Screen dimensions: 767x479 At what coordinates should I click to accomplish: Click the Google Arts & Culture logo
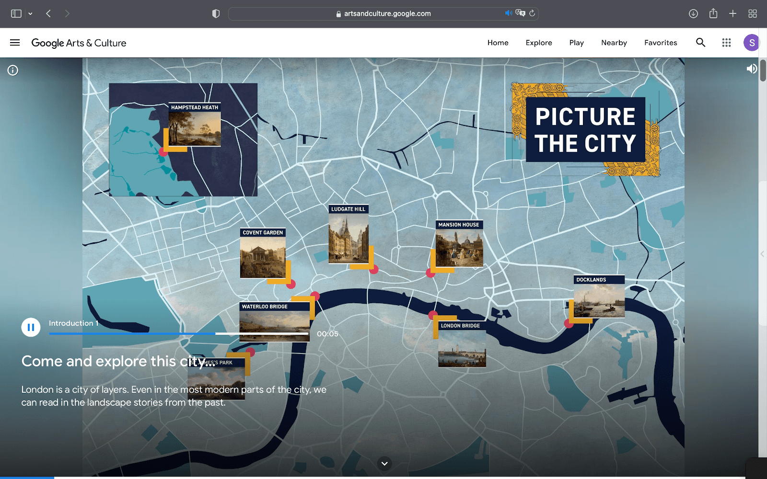pyautogui.click(x=79, y=43)
